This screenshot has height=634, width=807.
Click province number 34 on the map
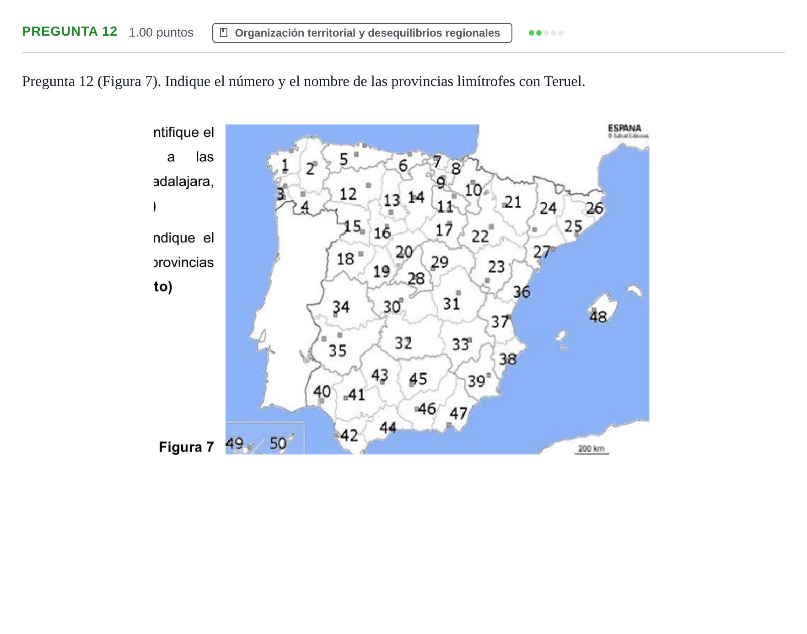[x=341, y=306]
